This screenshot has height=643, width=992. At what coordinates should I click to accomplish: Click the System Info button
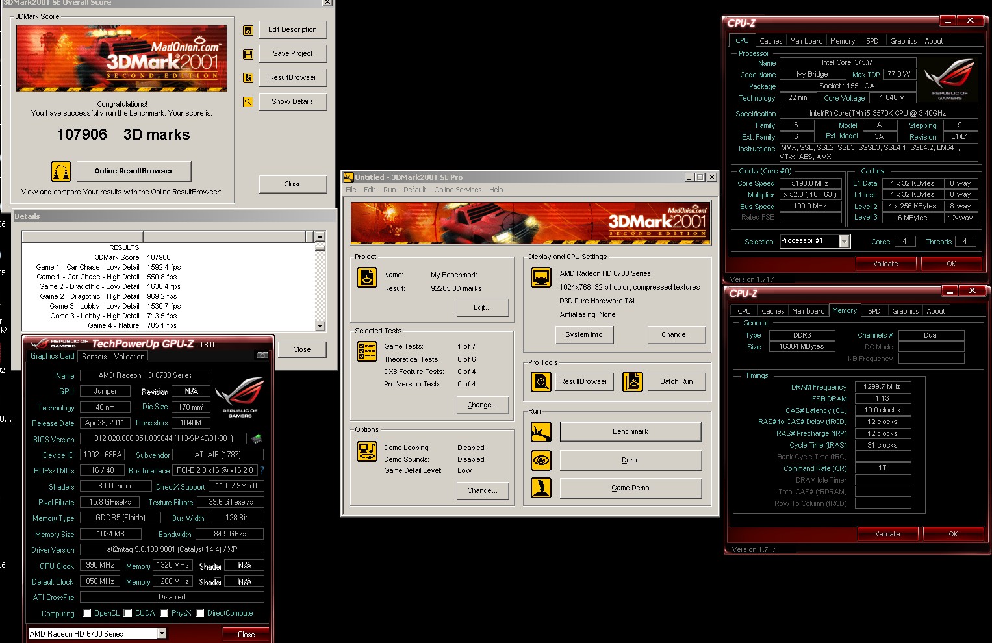point(584,335)
